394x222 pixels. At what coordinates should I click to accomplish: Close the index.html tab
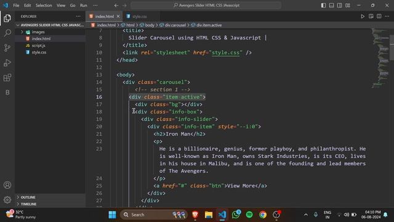[118, 17]
